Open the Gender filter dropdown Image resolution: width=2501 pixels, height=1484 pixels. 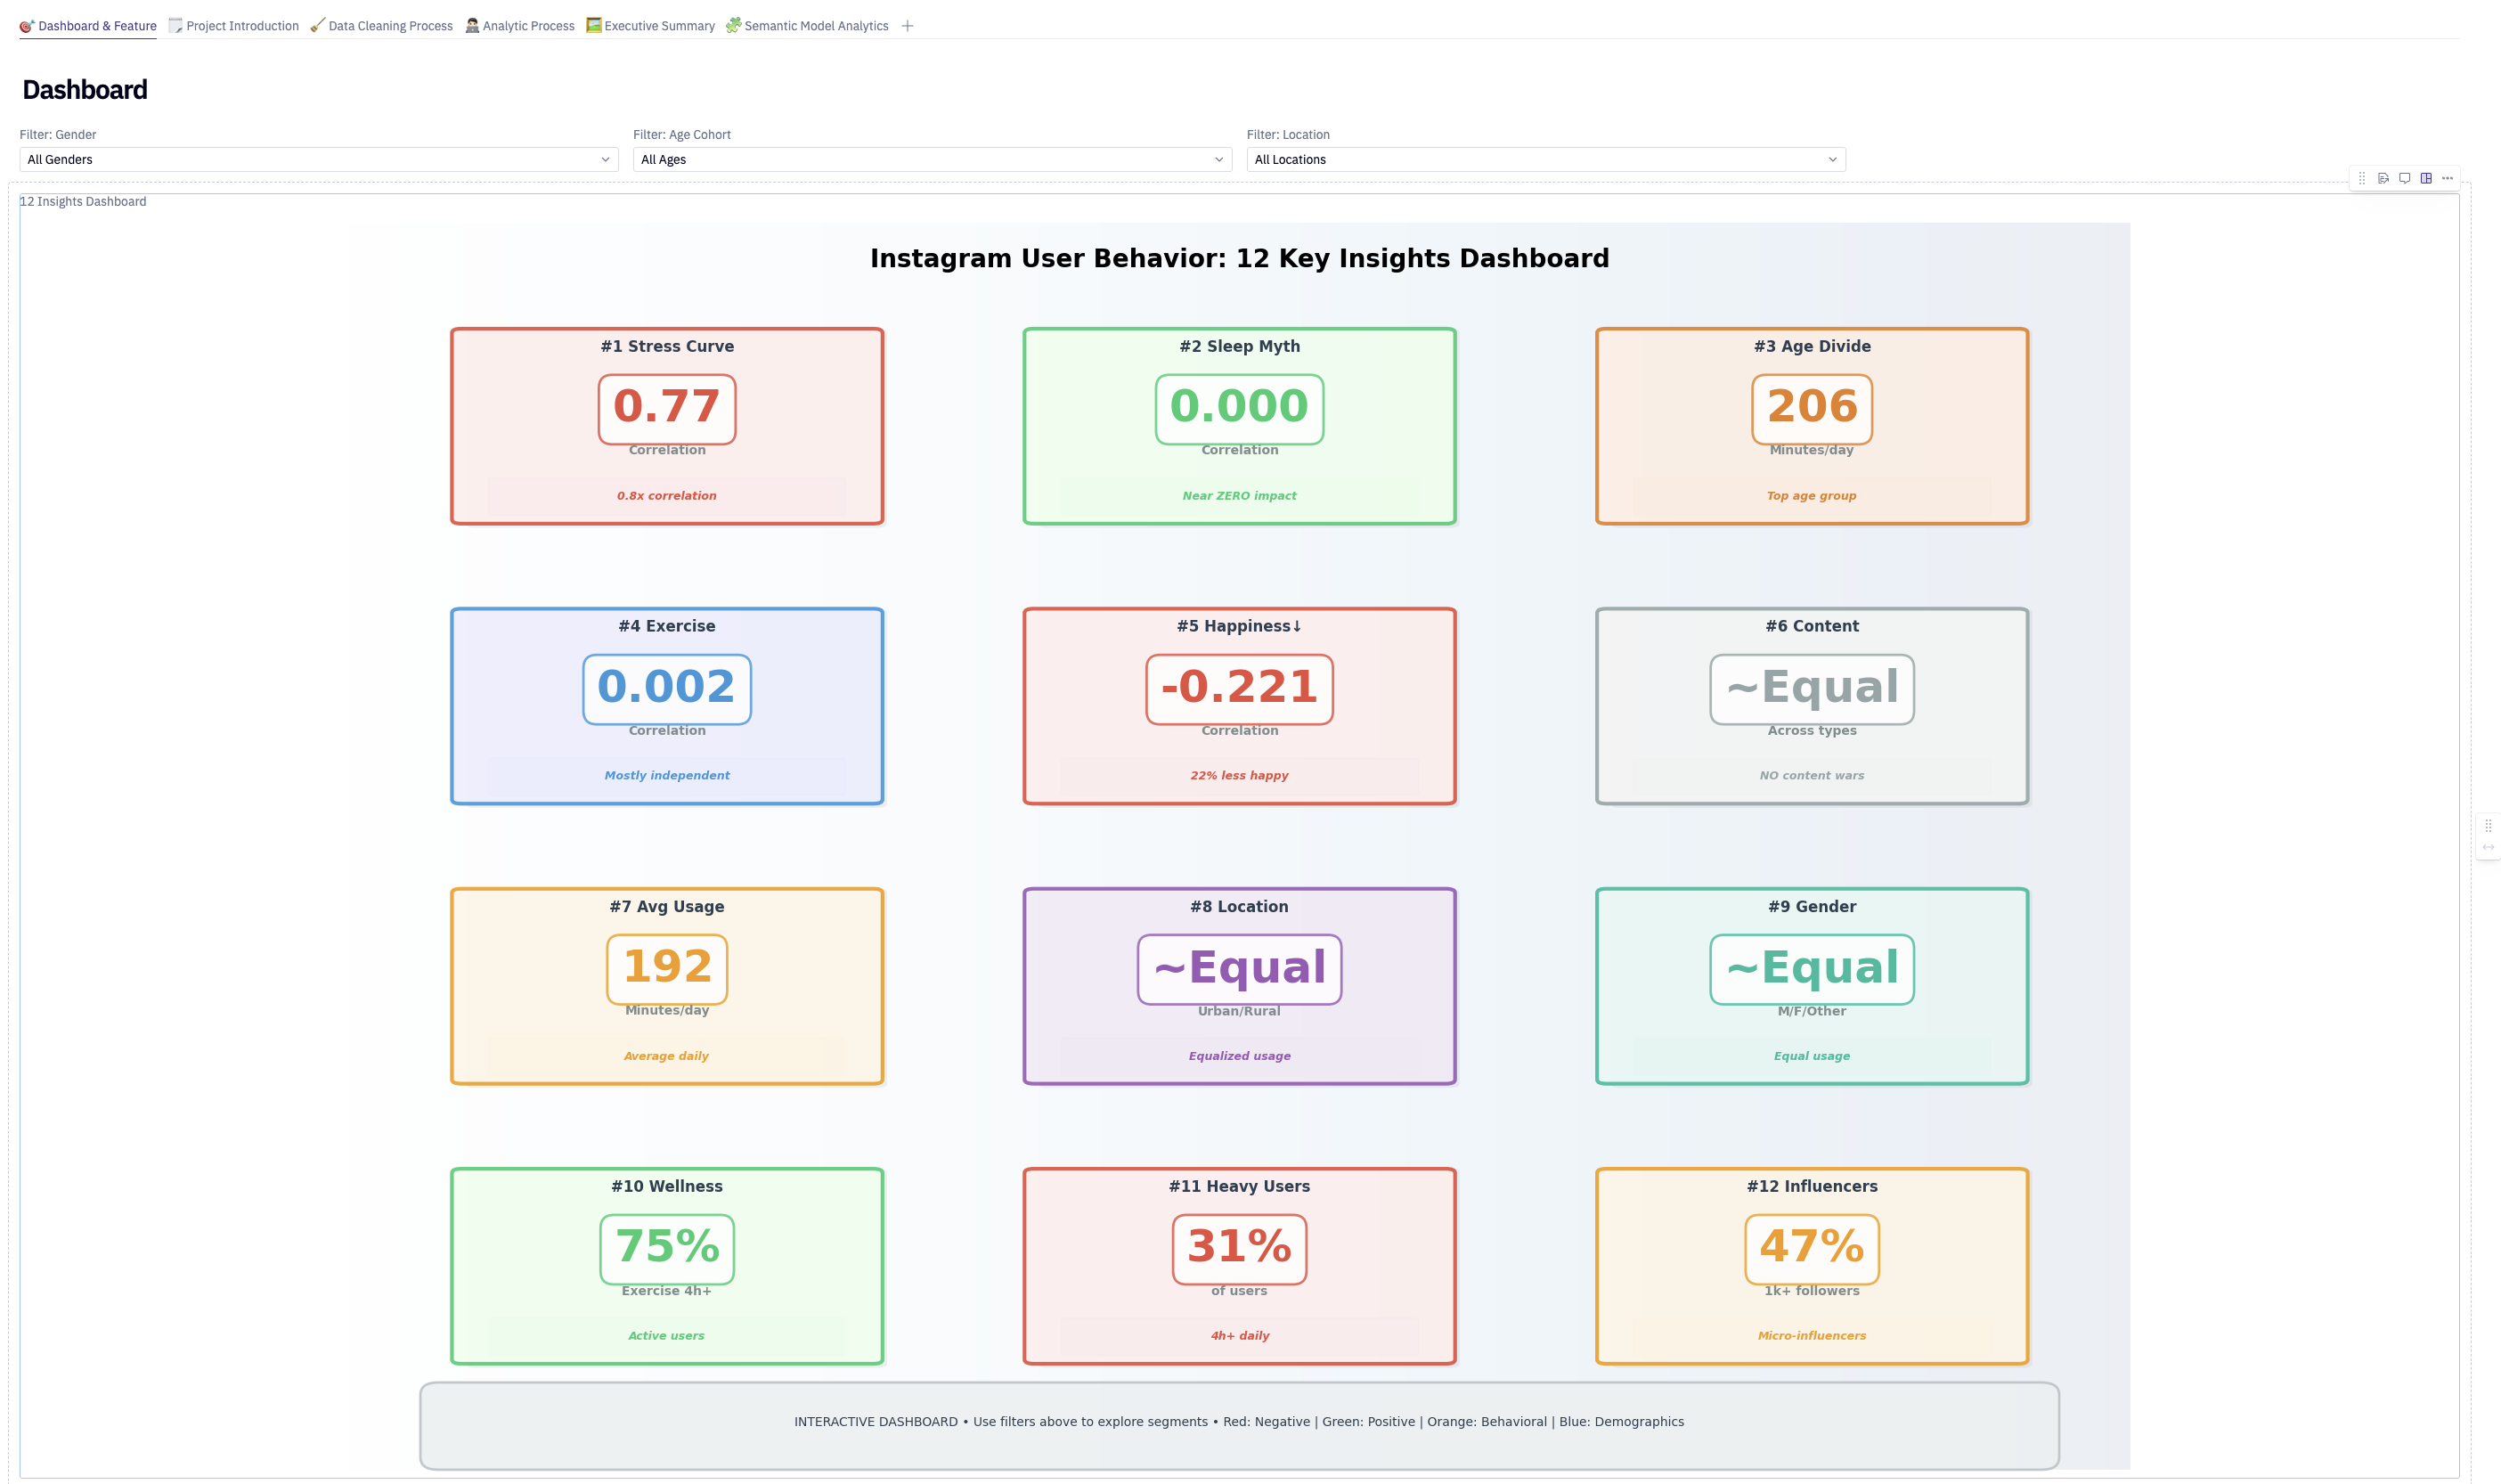point(318,159)
